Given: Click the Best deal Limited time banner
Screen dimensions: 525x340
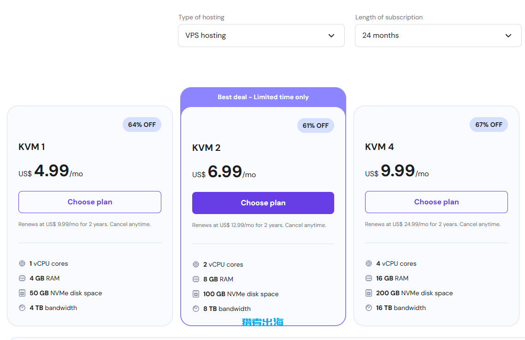Looking at the screenshot, I should tap(263, 97).
